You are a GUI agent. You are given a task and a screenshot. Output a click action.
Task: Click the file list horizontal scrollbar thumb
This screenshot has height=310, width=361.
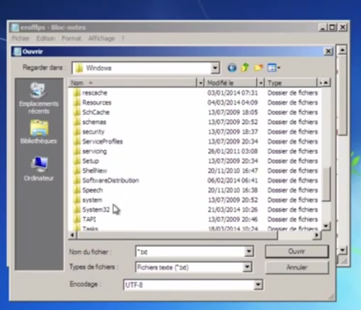pyautogui.click(x=178, y=235)
